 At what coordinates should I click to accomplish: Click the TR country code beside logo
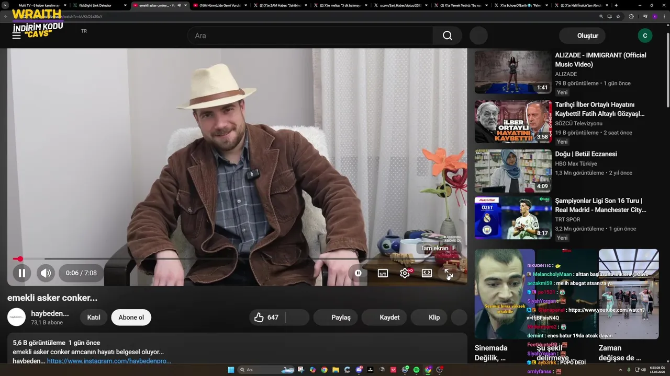pos(84,31)
